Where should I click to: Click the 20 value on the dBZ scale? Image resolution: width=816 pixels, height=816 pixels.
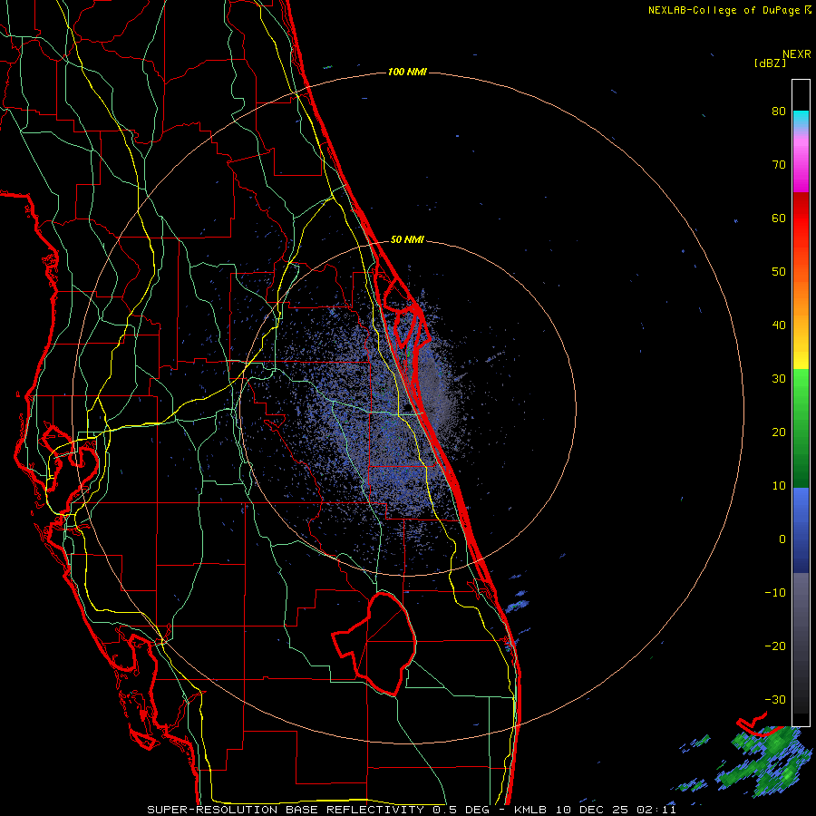[779, 432]
